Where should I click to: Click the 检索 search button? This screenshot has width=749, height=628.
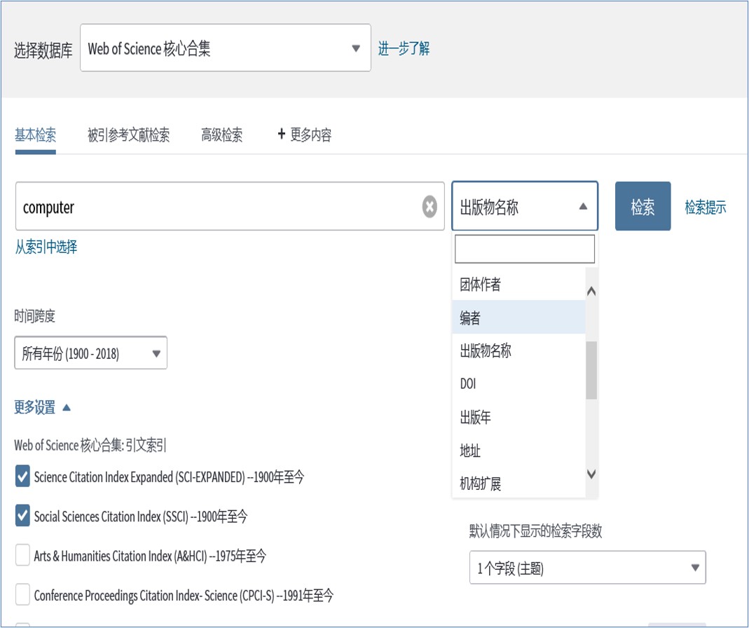pos(643,206)
